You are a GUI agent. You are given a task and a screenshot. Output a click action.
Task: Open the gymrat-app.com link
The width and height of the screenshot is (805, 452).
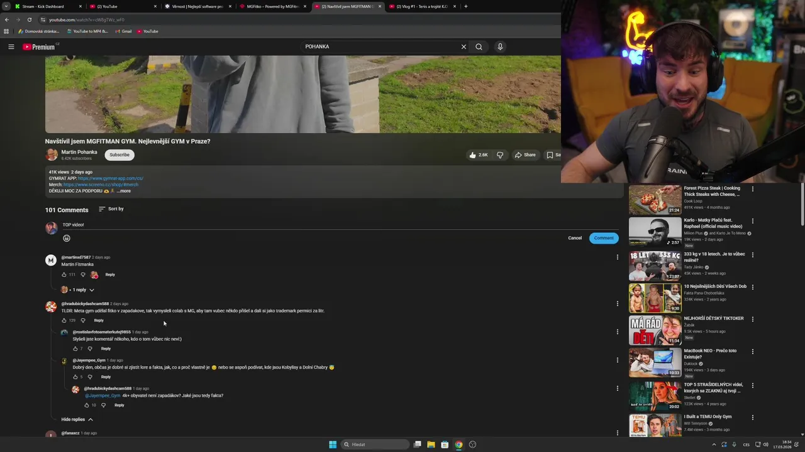click(x=111, y=178)
